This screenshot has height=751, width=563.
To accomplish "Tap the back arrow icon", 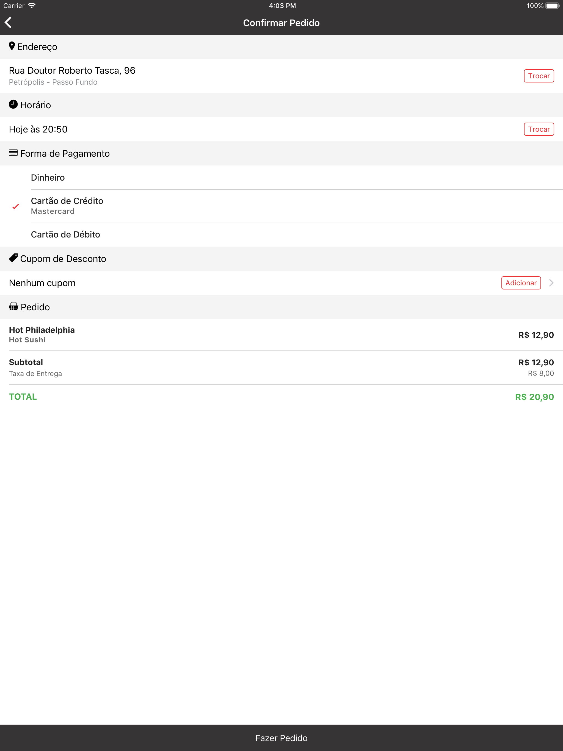I will [x=8, y=23].
